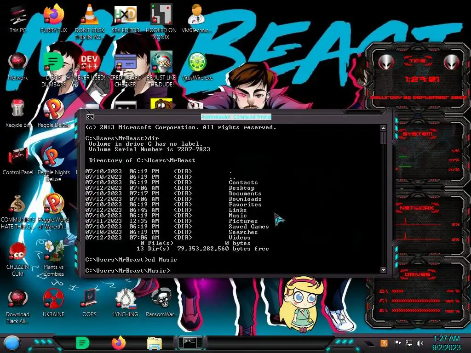This screenshot has height=353, width=471.
Task: Open File Explorer from the taskbar
Action: (x=155, y=343)
